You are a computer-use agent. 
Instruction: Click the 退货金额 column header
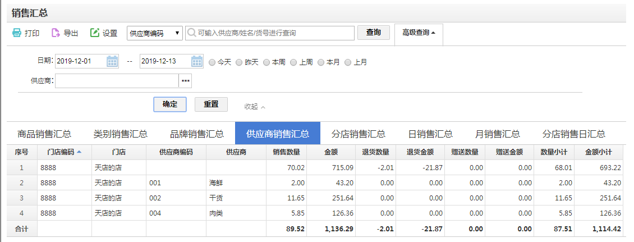[420, 152]
